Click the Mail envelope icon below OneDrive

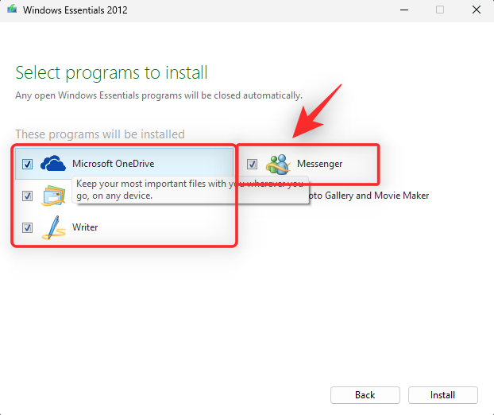[53, 196]
